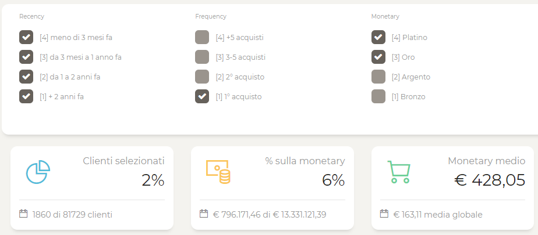Screen dimensions: 538x235
Task: Click calendar icon beside € 796.171,46 total
Action: point(204,214)
